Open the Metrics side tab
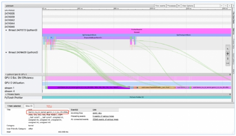The height and width of the screenshot is (136, 236). pyautogui.click(x=234, y=31)
